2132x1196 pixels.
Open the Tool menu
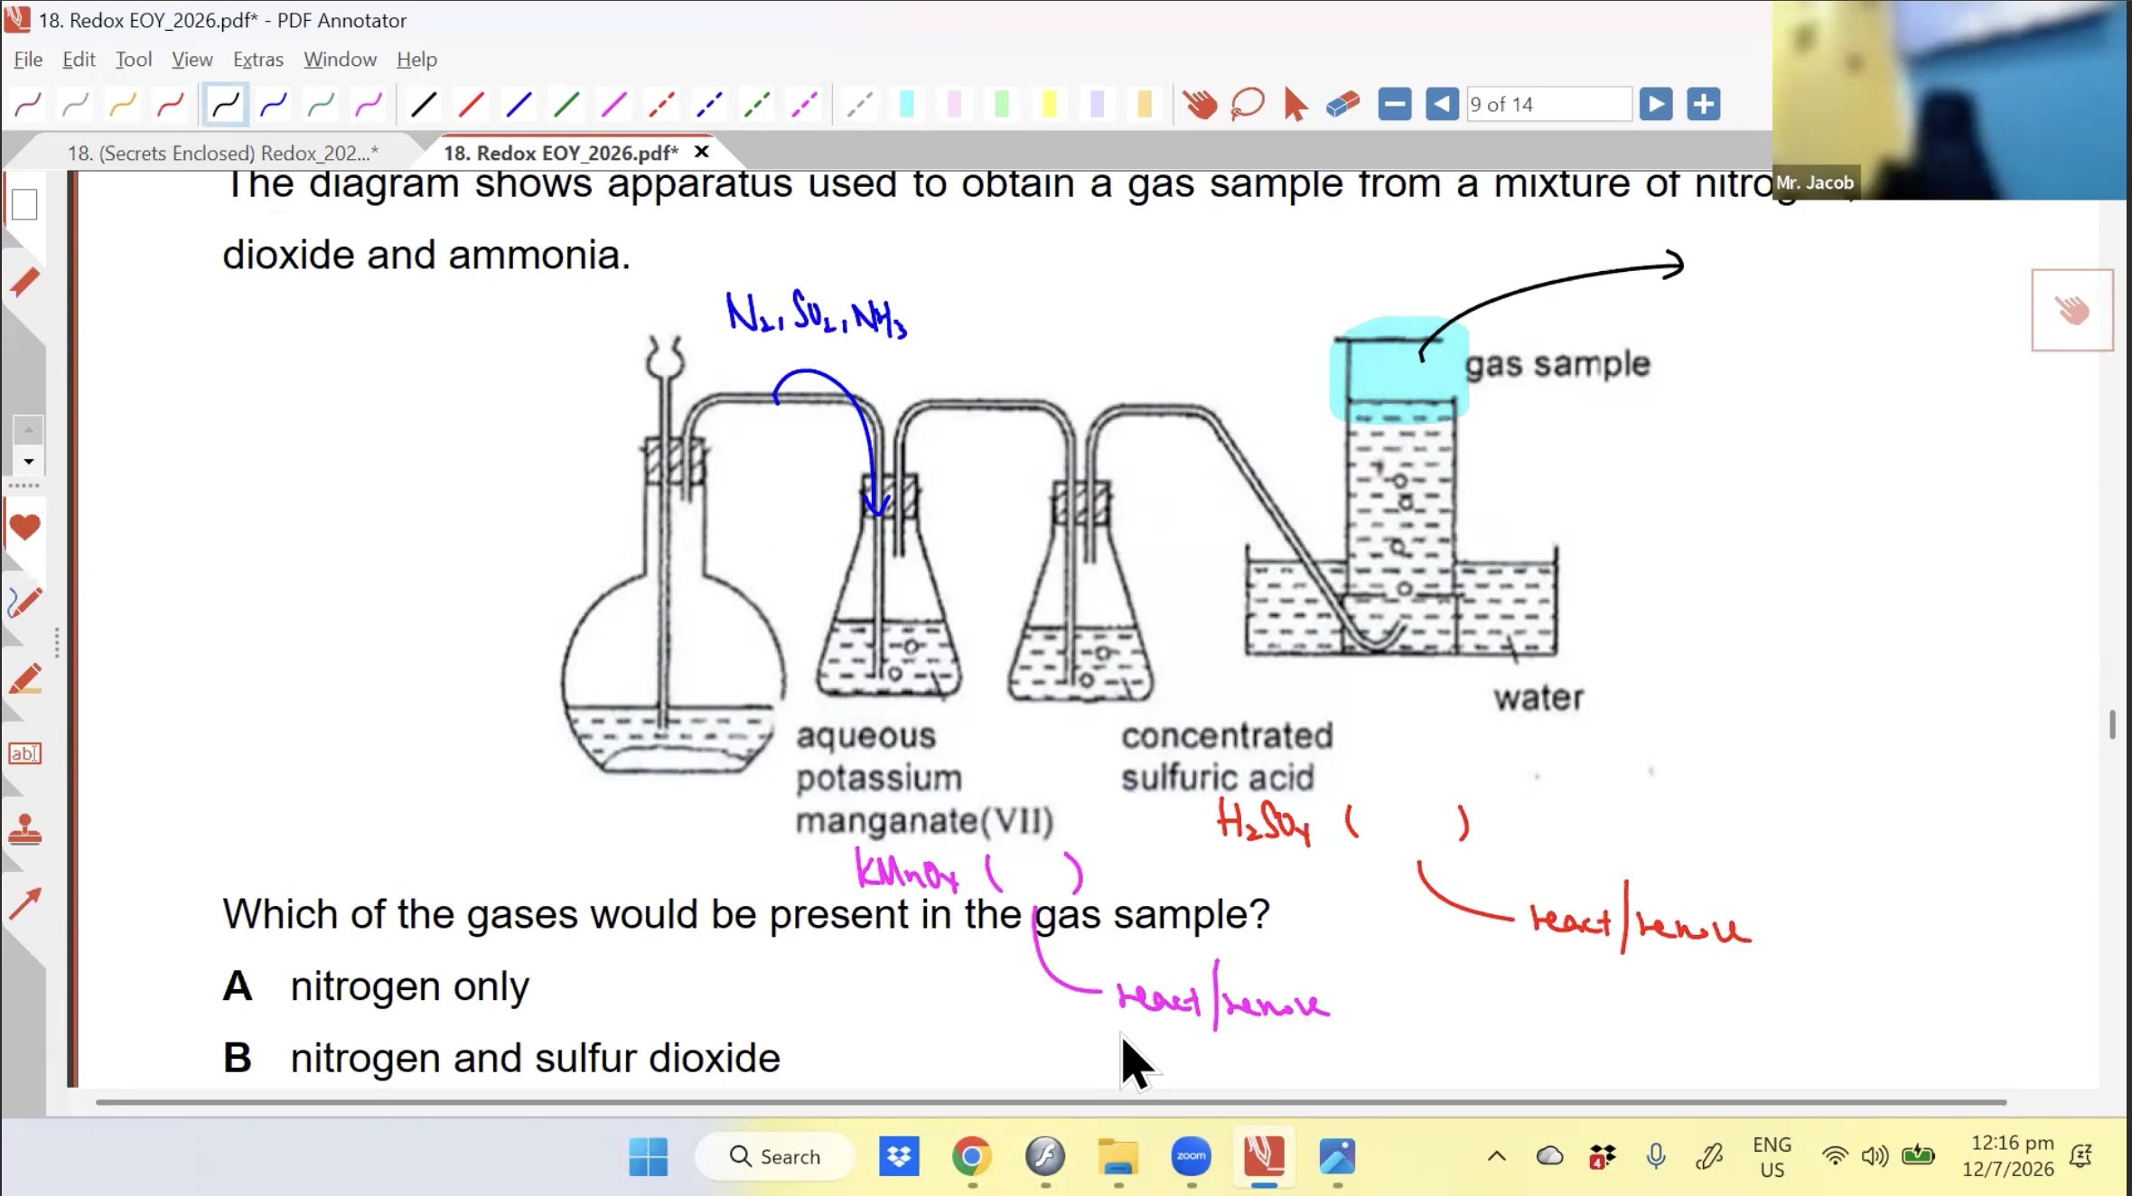tap(134, 60)
